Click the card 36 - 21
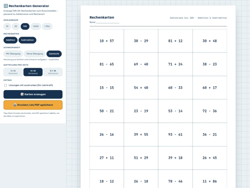This screenshot has height=188, width=250. [x=210, y=135]
